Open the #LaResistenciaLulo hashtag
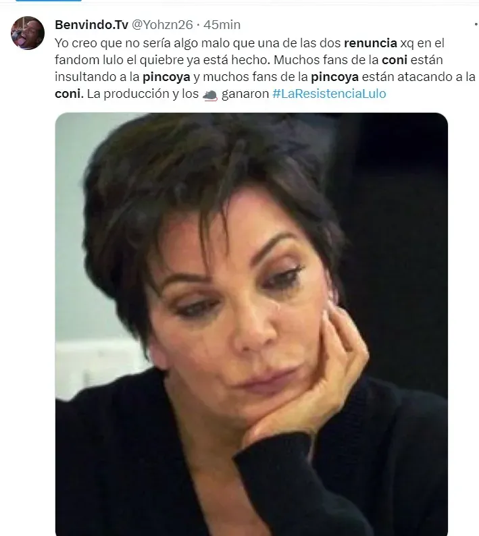479x536 pixels. click(329, 94)
